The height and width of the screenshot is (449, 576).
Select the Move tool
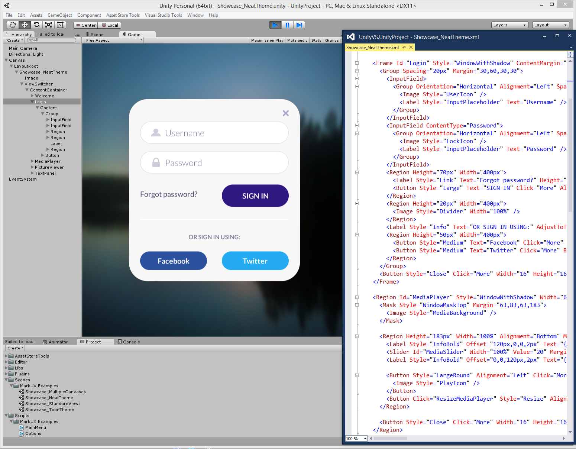click(25, 25)
